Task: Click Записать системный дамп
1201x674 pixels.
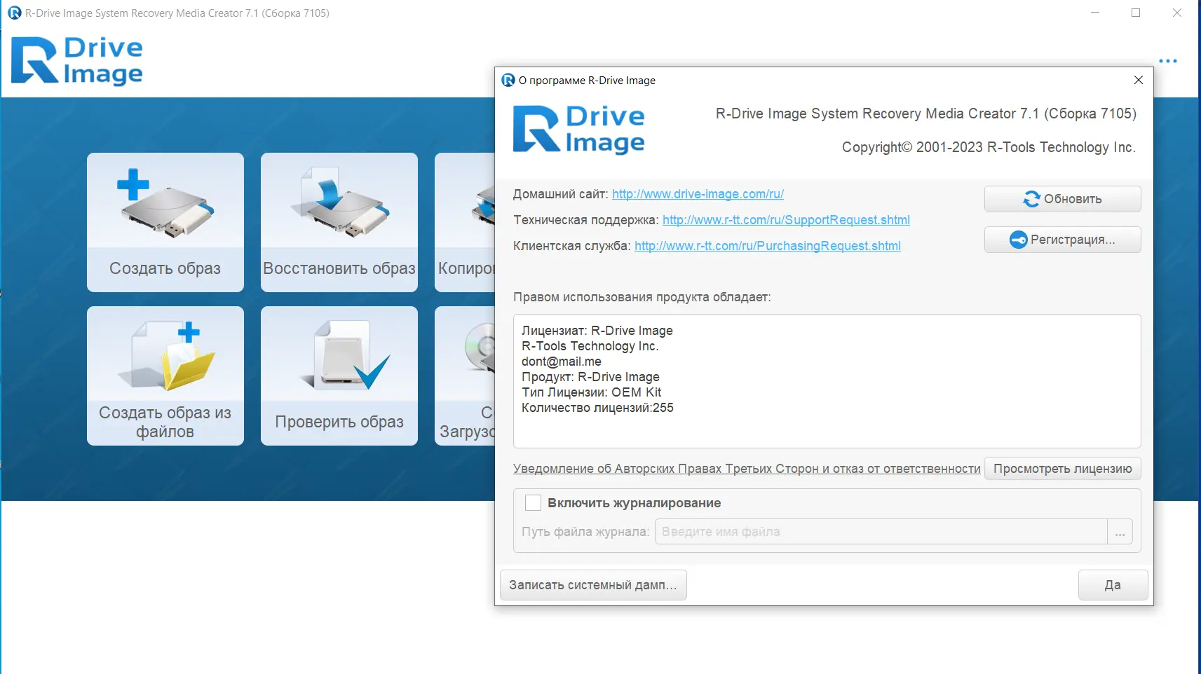Action: 592,584
